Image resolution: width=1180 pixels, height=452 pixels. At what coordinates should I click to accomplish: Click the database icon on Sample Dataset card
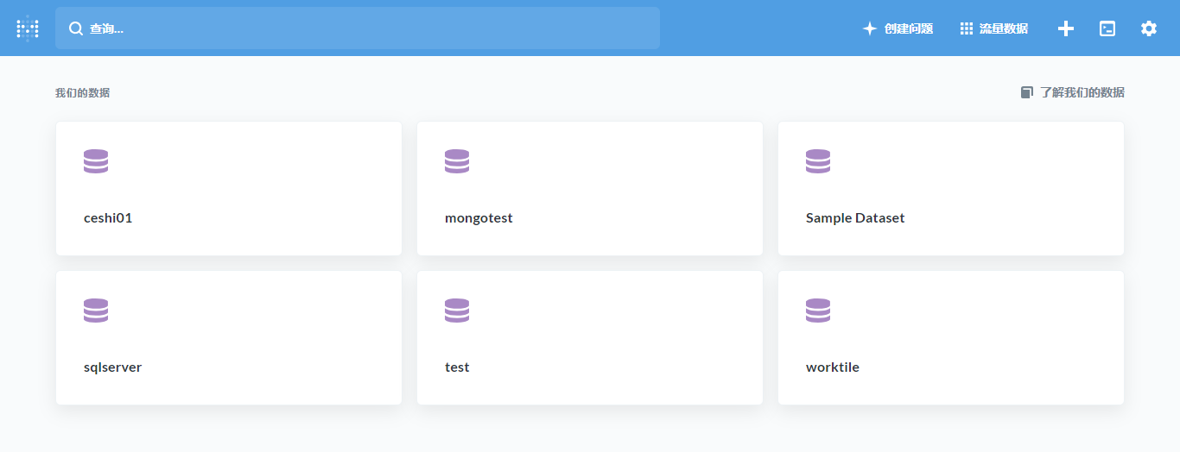coord(818,161)
